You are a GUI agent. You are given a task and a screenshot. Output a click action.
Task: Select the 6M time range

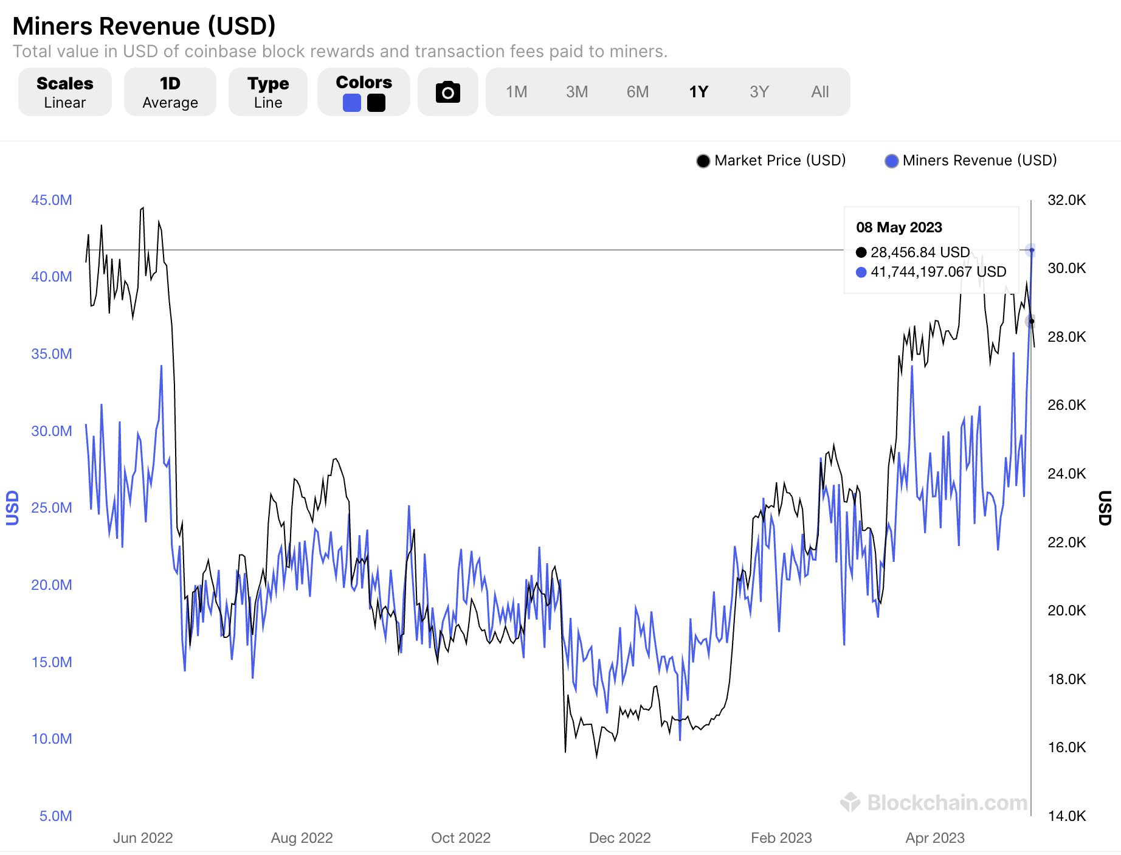(638, 92)
